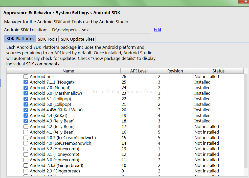Click the Appearance & Behavior breadcrumb
Image resolution: width=249 pixels, height=178 pixels.
pyautogui.click(x=28, y=13)
